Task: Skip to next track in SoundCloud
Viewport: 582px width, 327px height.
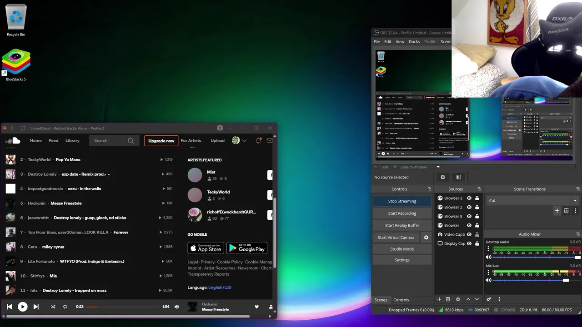Action: tap(36, 307)
